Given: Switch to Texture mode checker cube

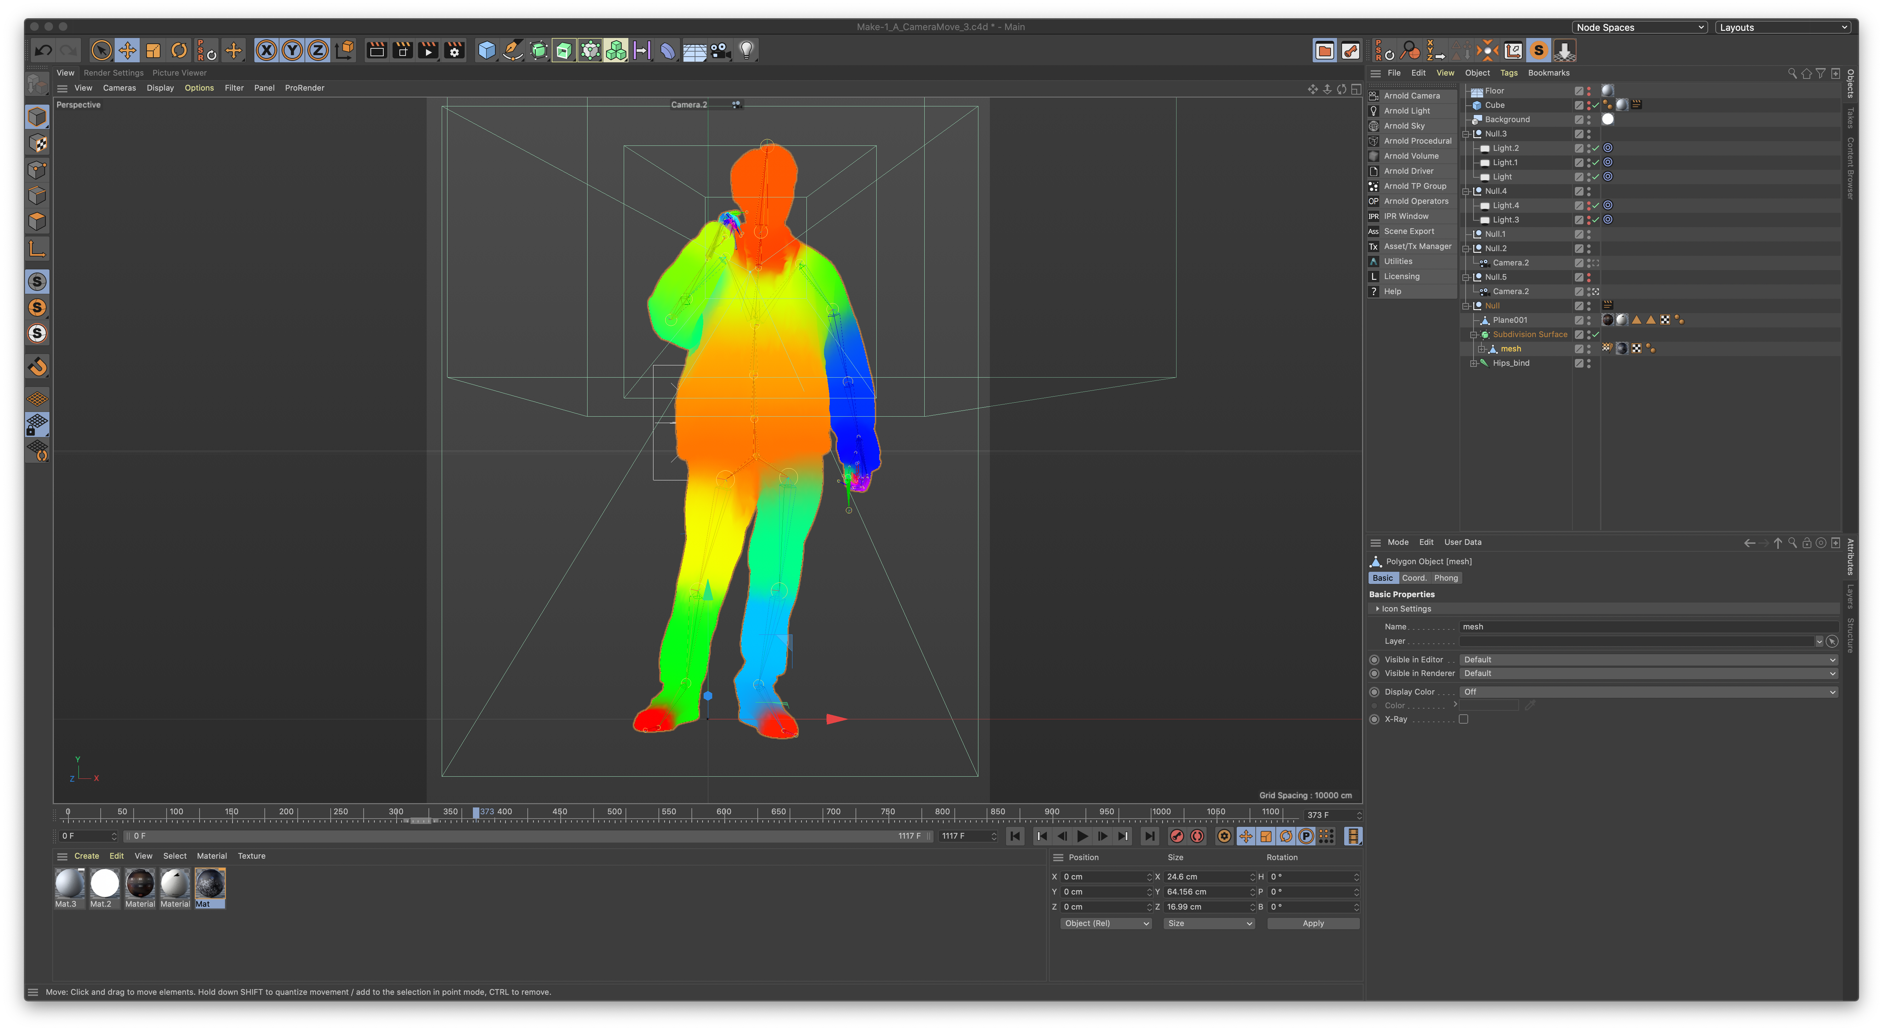Looking at the screenshot, I should point(37,143).
